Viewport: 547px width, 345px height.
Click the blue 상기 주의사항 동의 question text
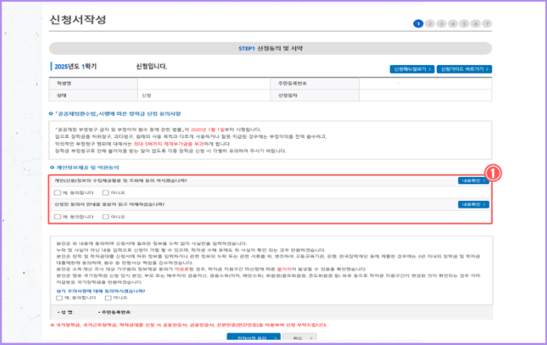(100, 291)
